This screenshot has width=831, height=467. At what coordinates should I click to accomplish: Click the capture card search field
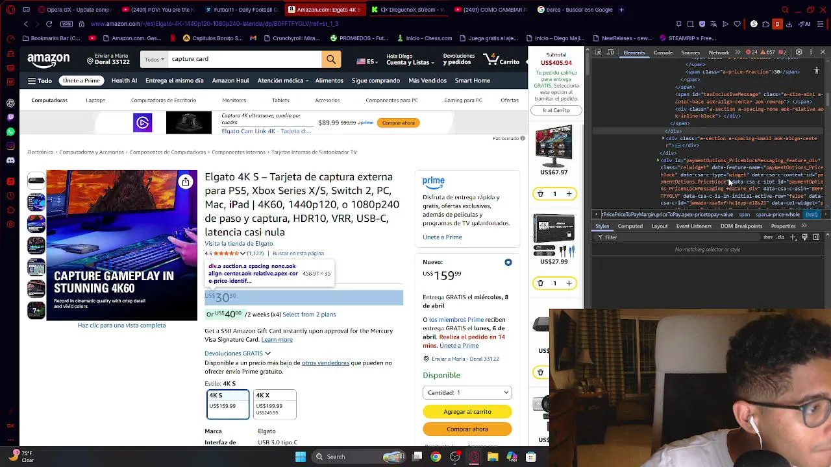pyautogui.click(x=244, y=59)
